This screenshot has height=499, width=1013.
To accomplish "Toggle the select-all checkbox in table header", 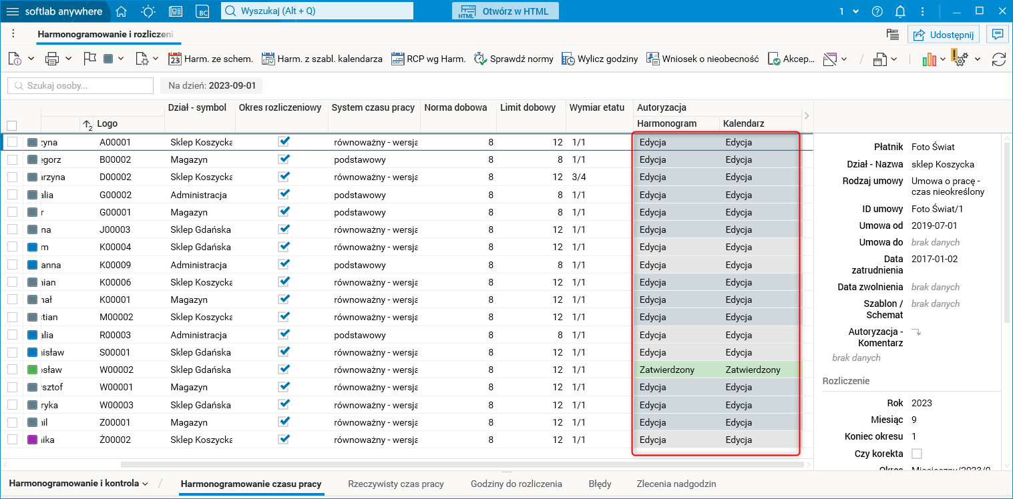I will 12,125.
